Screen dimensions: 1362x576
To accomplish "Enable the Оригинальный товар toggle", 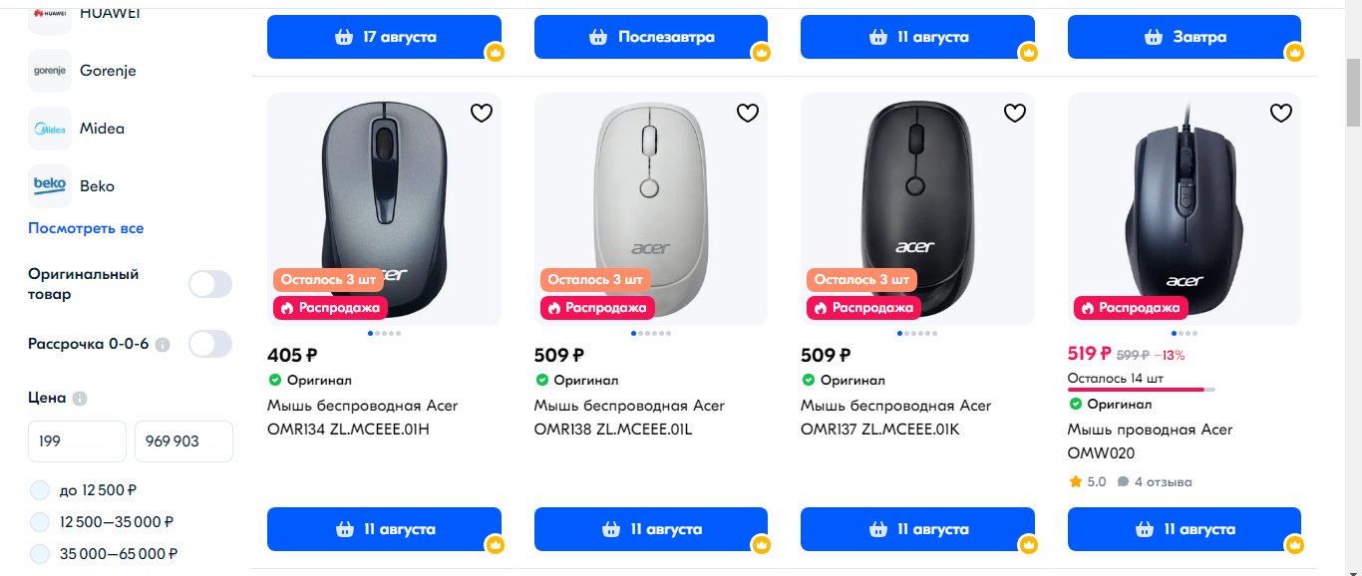I will point(210,284).
